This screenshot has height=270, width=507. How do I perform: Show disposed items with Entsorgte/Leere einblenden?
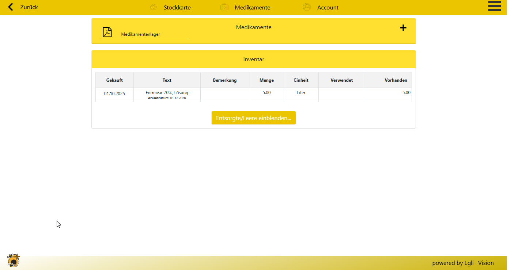point(253,118)
